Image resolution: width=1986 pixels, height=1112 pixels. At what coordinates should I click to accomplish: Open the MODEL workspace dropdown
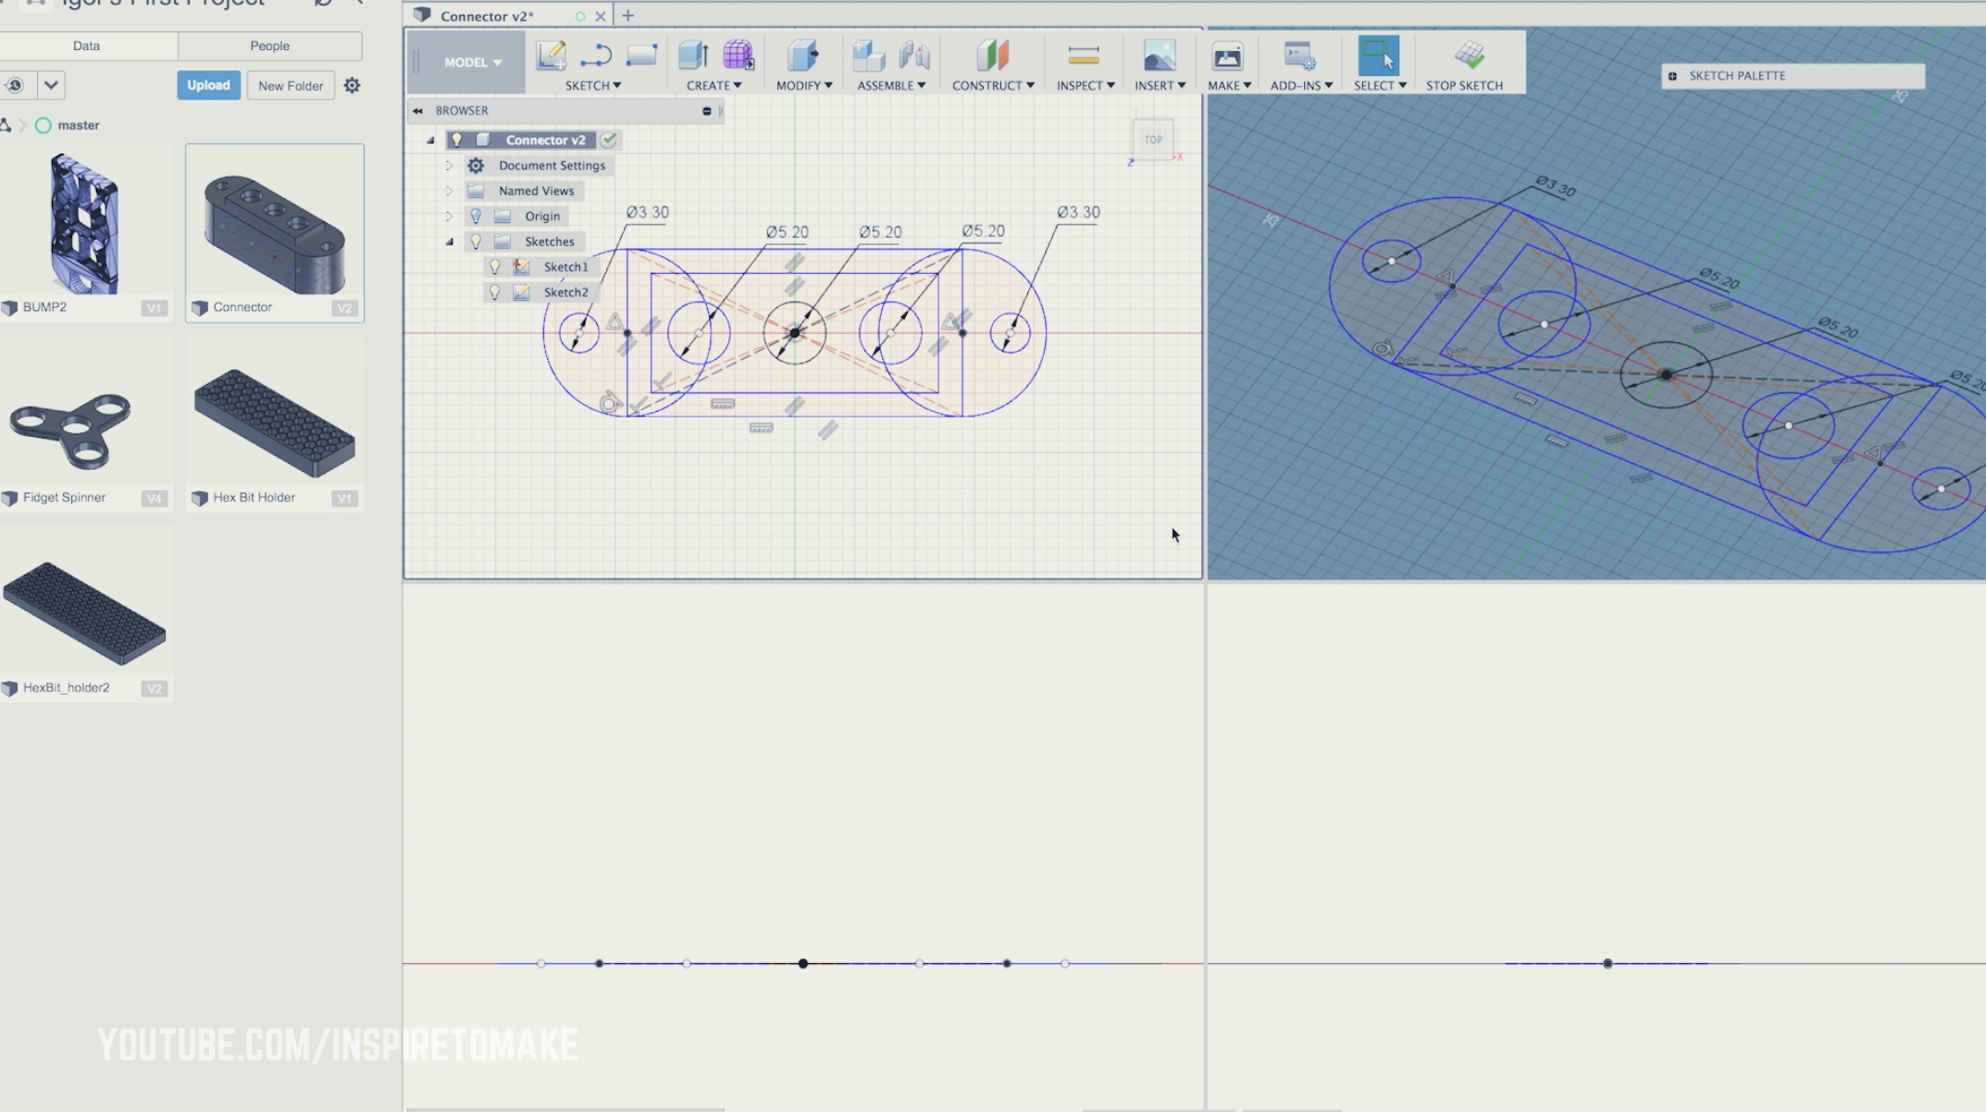(x=472, y=62)
